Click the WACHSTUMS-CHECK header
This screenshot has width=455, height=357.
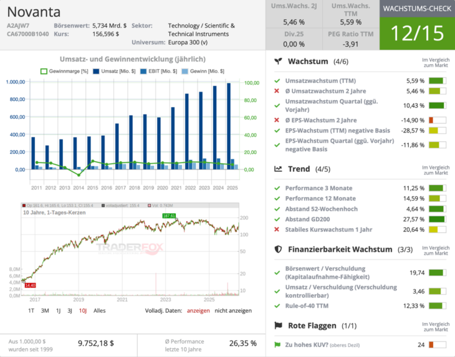[x=417, y=8]
